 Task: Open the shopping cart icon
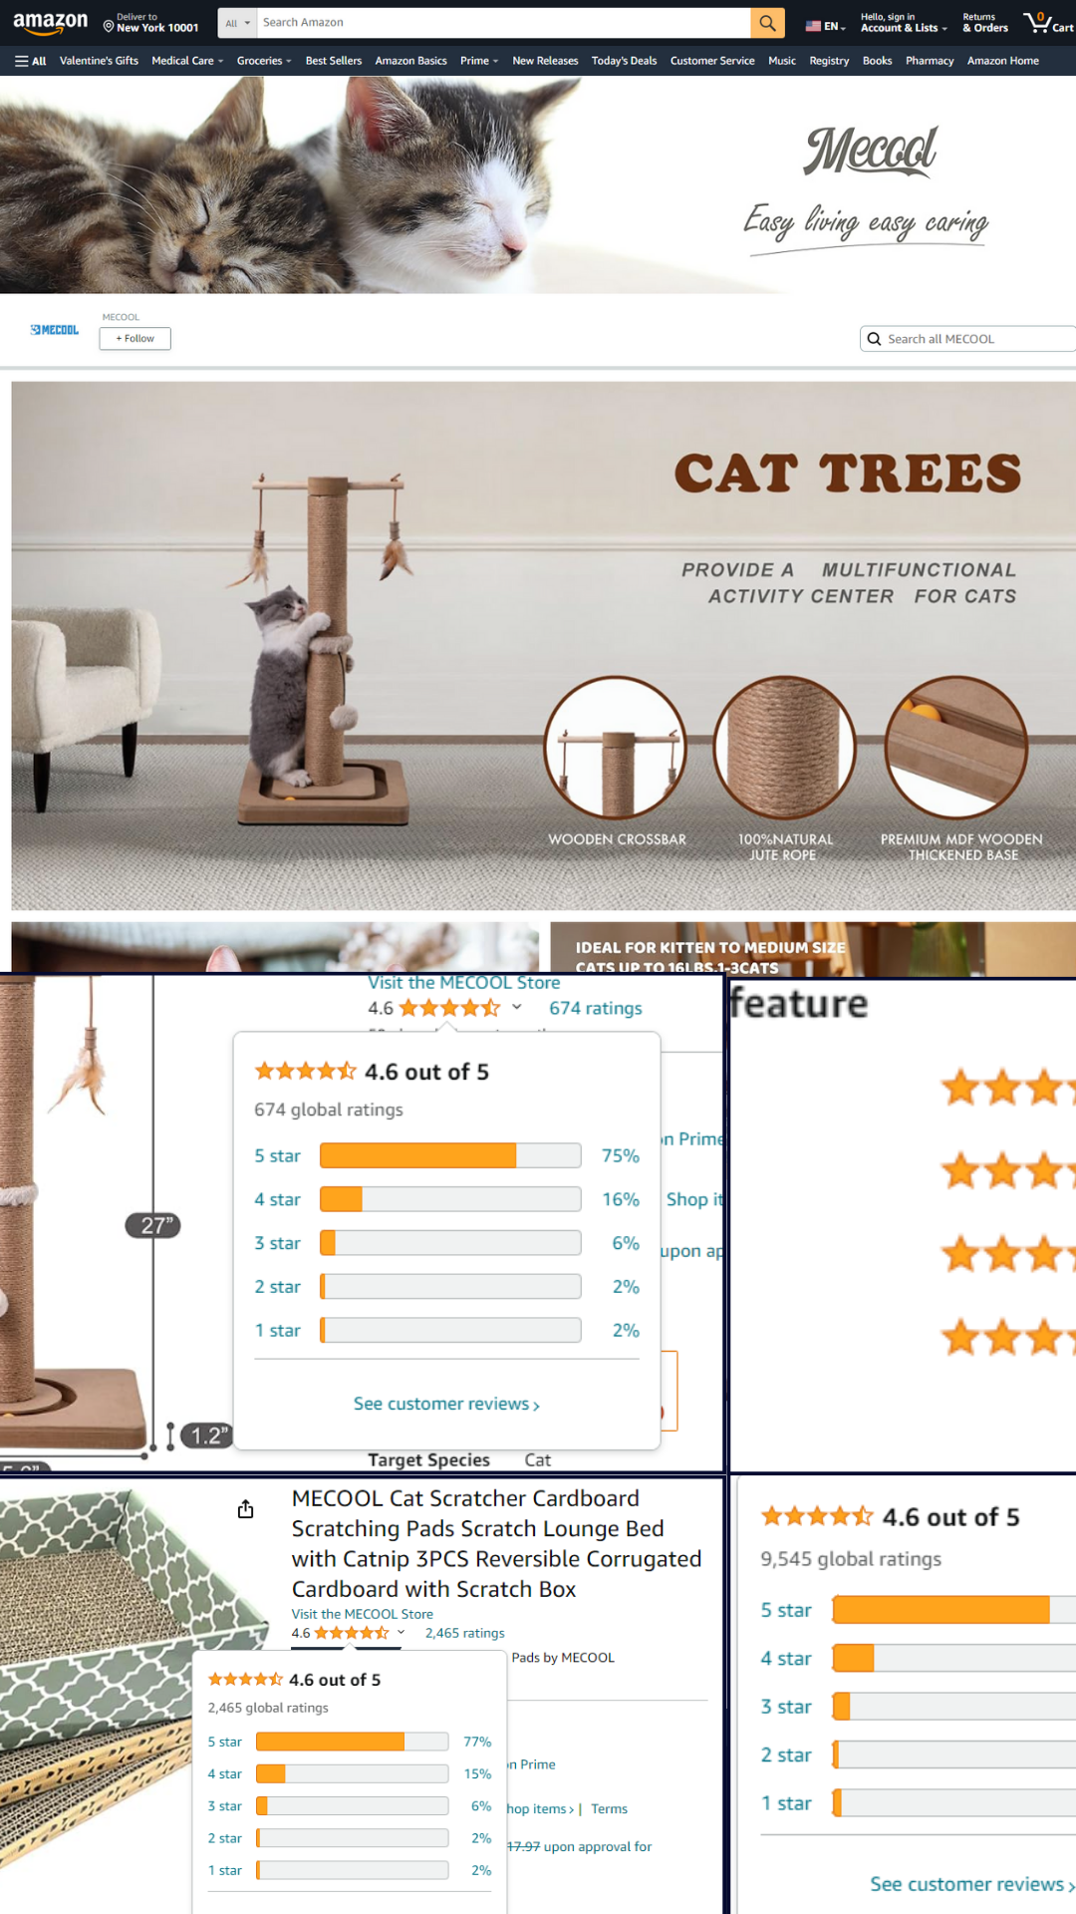pos(1048,23)
